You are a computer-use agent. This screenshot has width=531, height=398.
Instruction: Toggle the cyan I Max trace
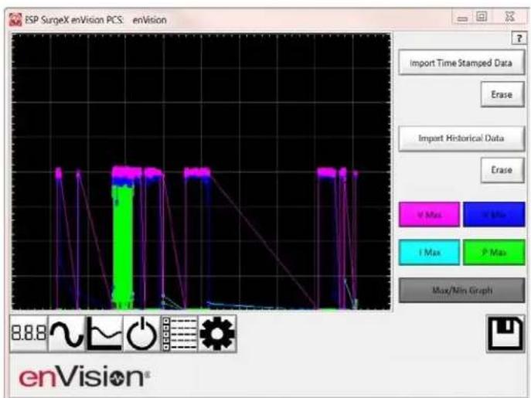pyautogui.click(x=429, y=253)
